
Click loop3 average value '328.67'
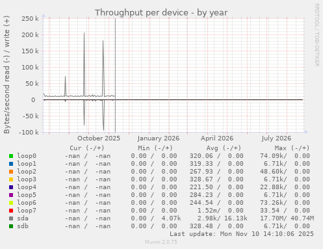[201, 179]
